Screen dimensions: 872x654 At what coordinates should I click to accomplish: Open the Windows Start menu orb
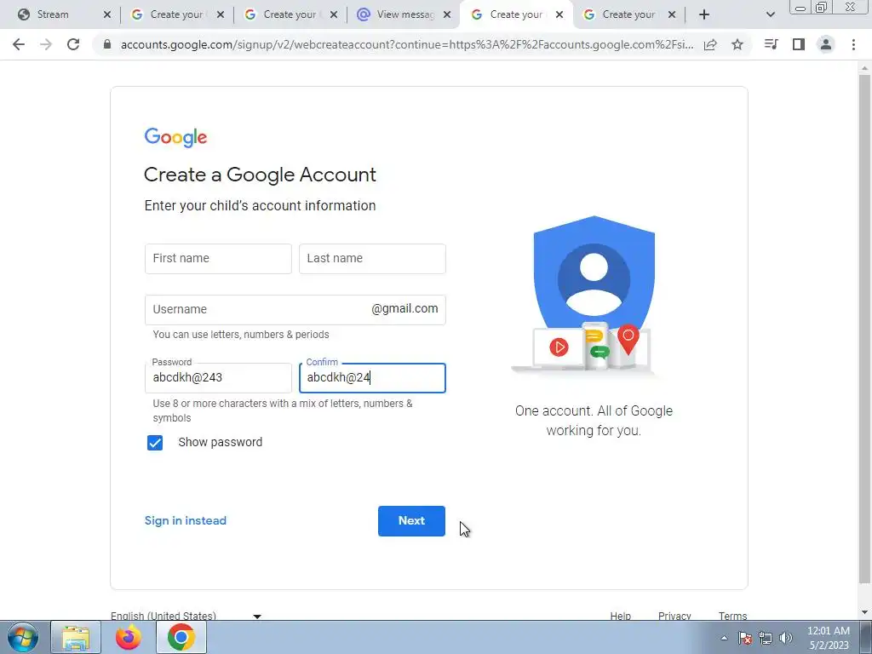click(x=23, y=637)
